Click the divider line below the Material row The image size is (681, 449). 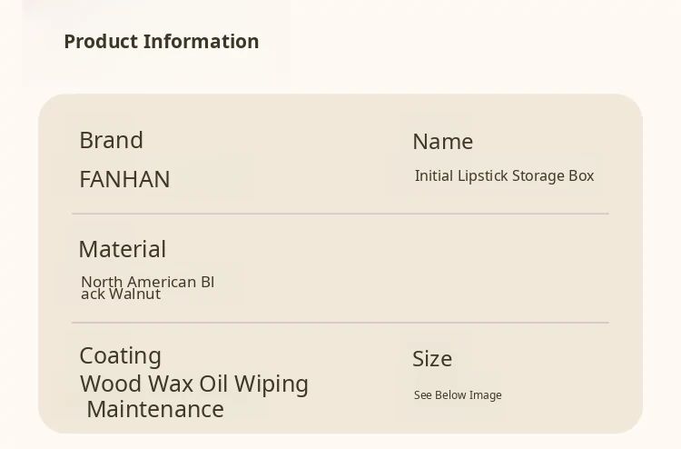[340, 323]
